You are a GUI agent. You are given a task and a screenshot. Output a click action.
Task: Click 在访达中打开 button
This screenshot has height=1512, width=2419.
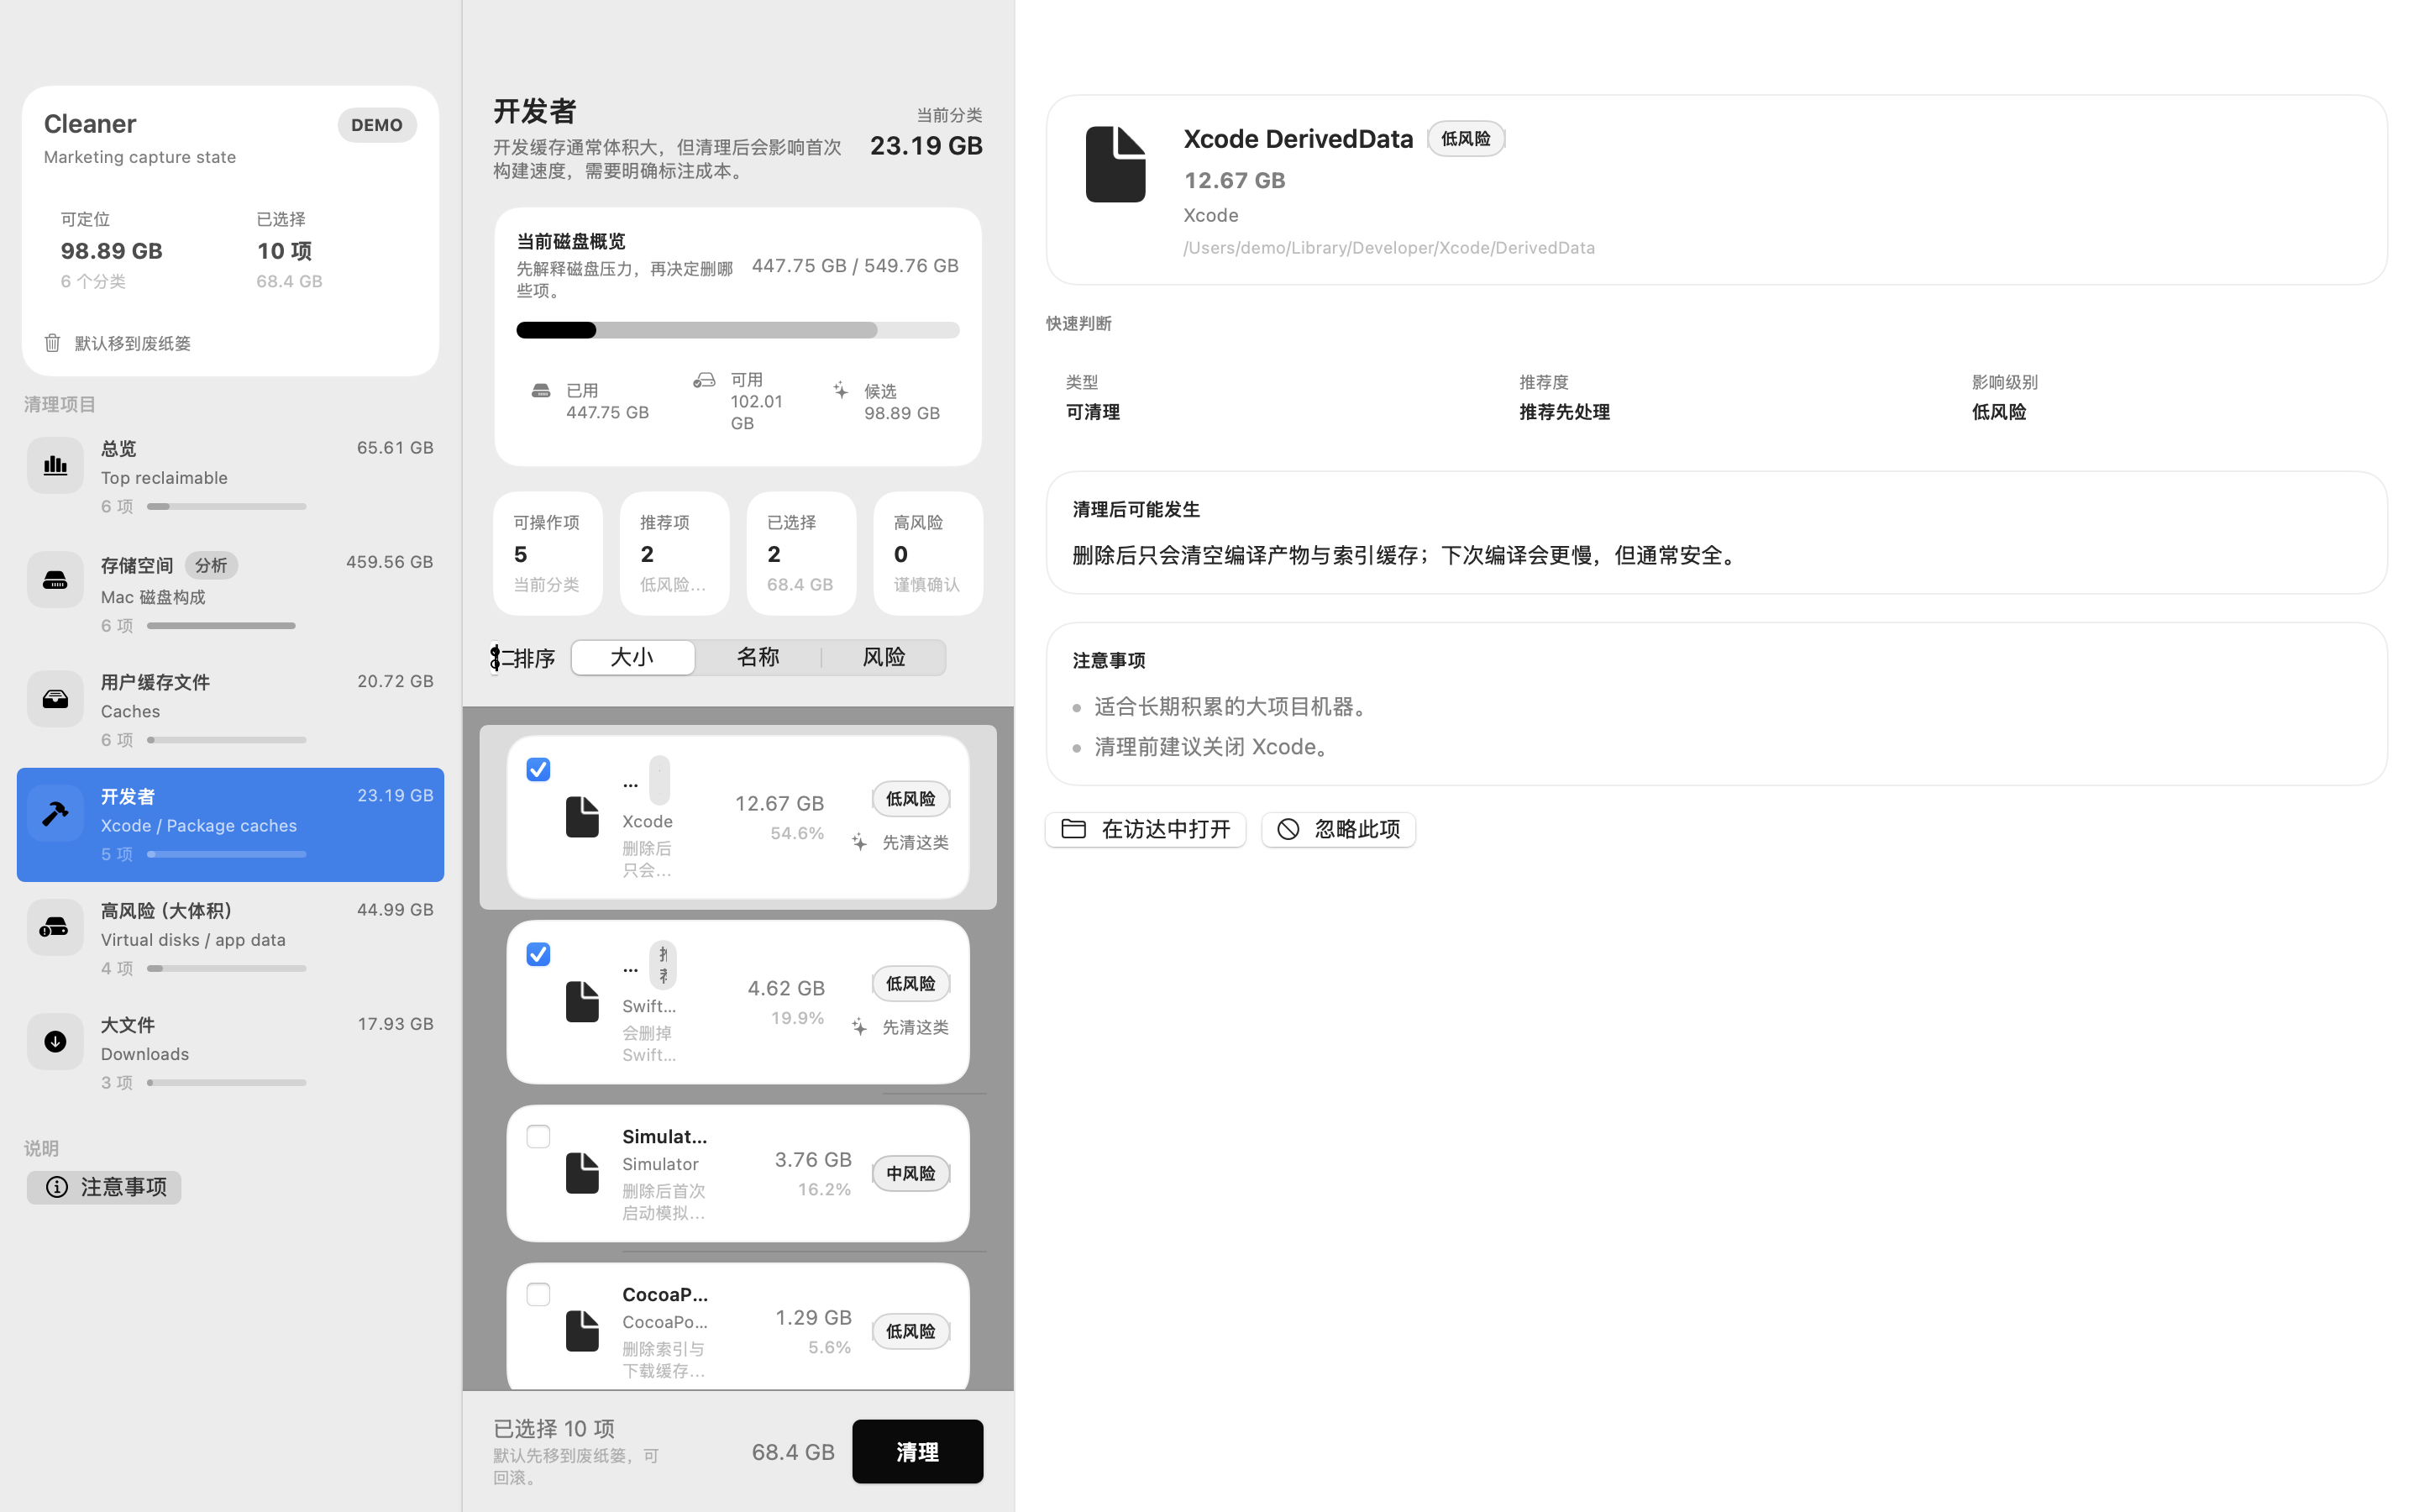[1146, 829]
